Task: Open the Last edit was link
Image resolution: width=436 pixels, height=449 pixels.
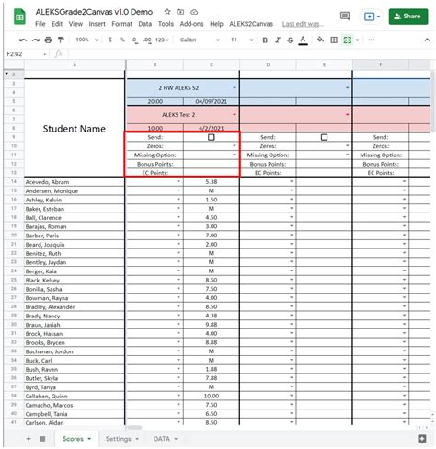Action: click(303, 24)
